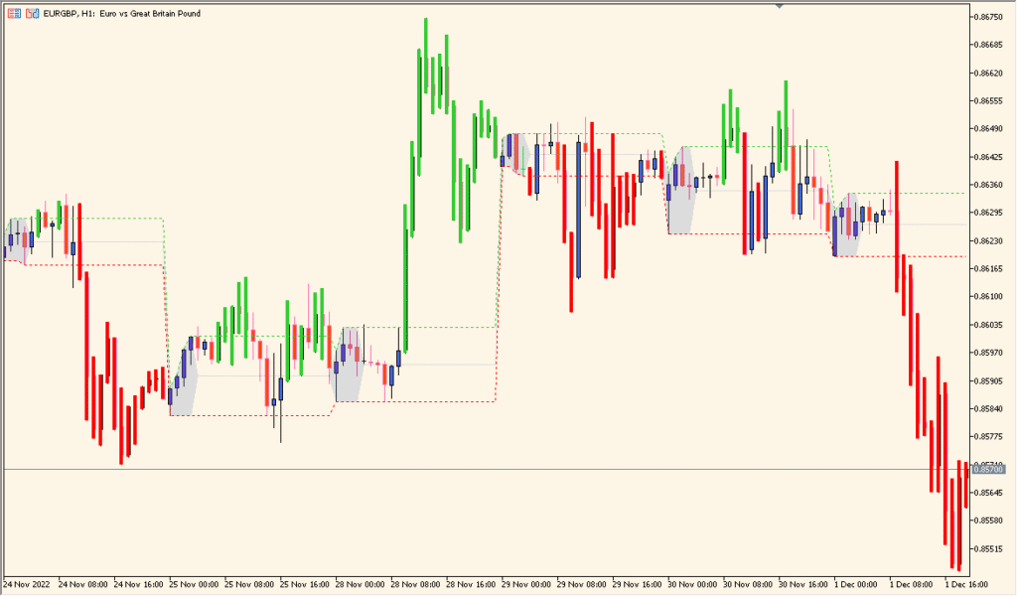The height and width of the screenshot is (596, 1017).
Task: Click the 29 Nov 16:00 time label
Action: [x=638, y=584]
